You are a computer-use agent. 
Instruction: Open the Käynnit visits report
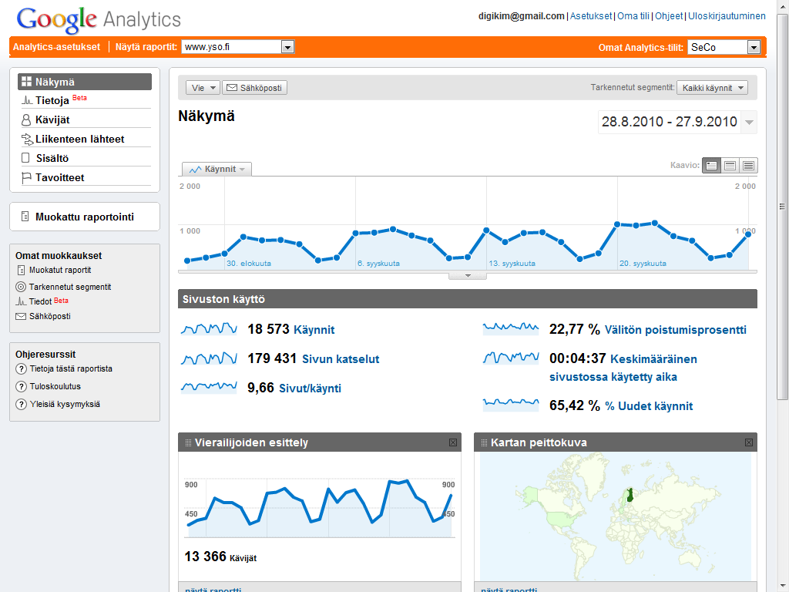[314, 330]
